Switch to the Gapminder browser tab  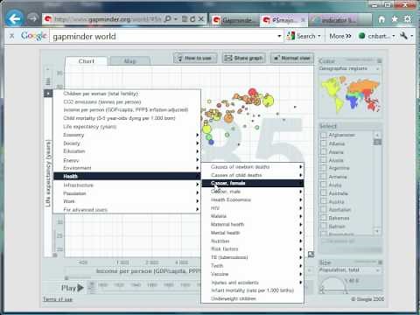(234, 20)
